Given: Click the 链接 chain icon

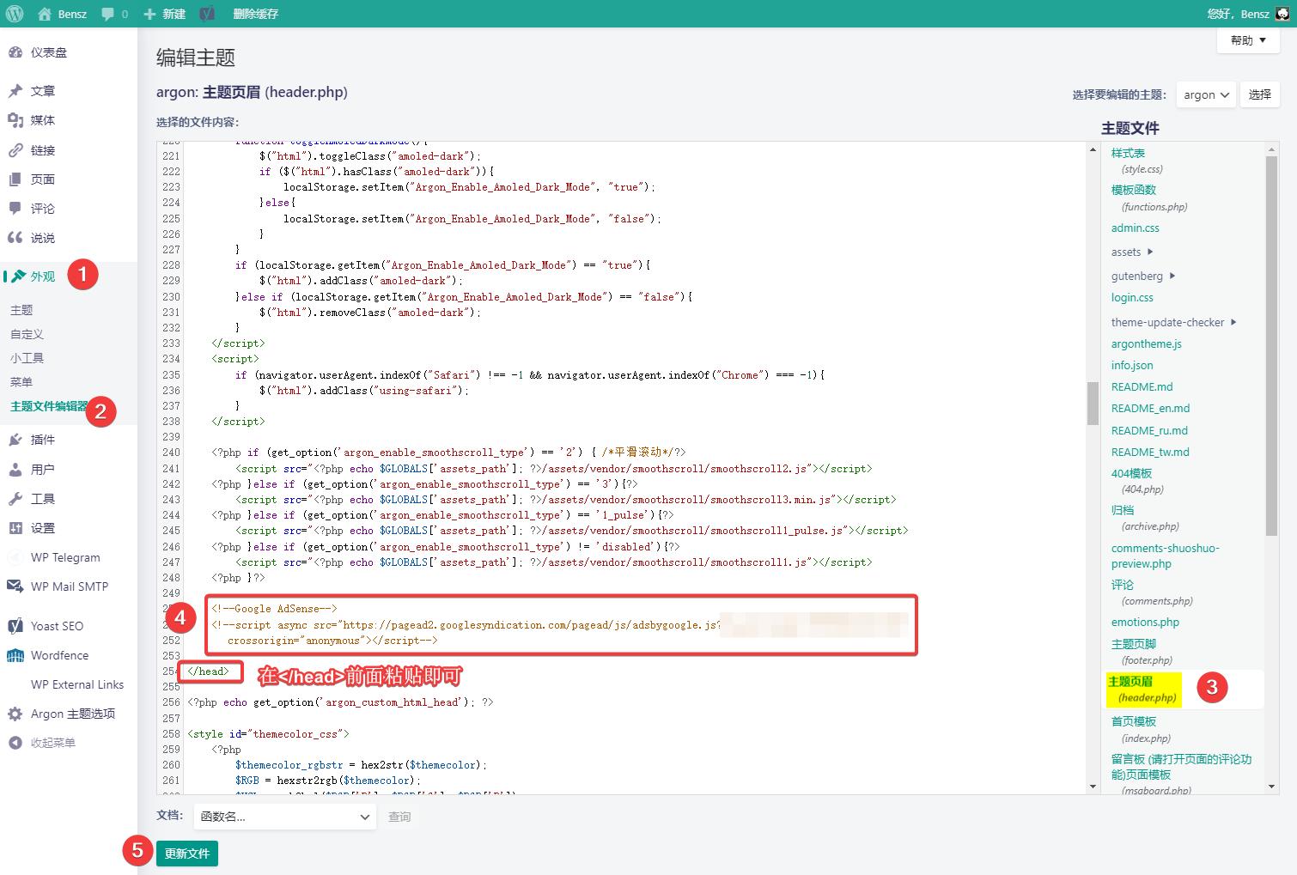Looking at the screenshot, I should pyautogui.click(x=15, y=150).
